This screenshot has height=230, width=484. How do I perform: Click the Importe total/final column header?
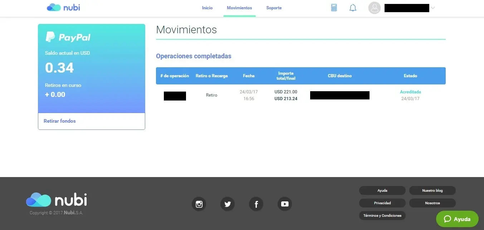pos(286,76)
